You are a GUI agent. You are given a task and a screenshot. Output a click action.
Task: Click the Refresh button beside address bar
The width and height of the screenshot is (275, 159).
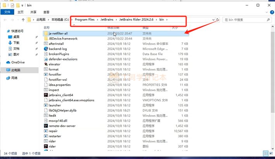[x=218, y=19]
